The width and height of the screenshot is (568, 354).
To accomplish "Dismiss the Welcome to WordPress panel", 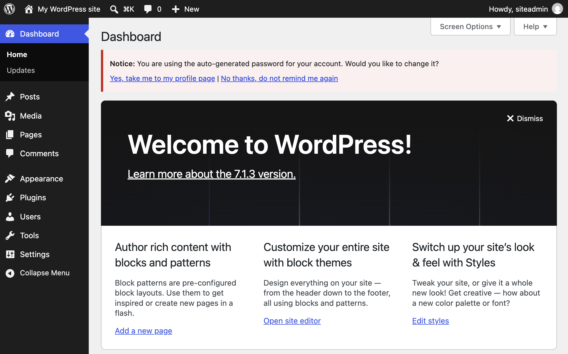I will click(525, 118).
